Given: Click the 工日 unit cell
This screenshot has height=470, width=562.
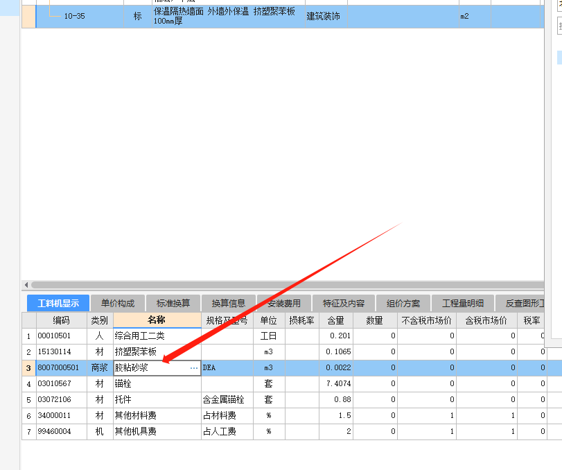Looking at the screenshot, I should coord(269,336).
